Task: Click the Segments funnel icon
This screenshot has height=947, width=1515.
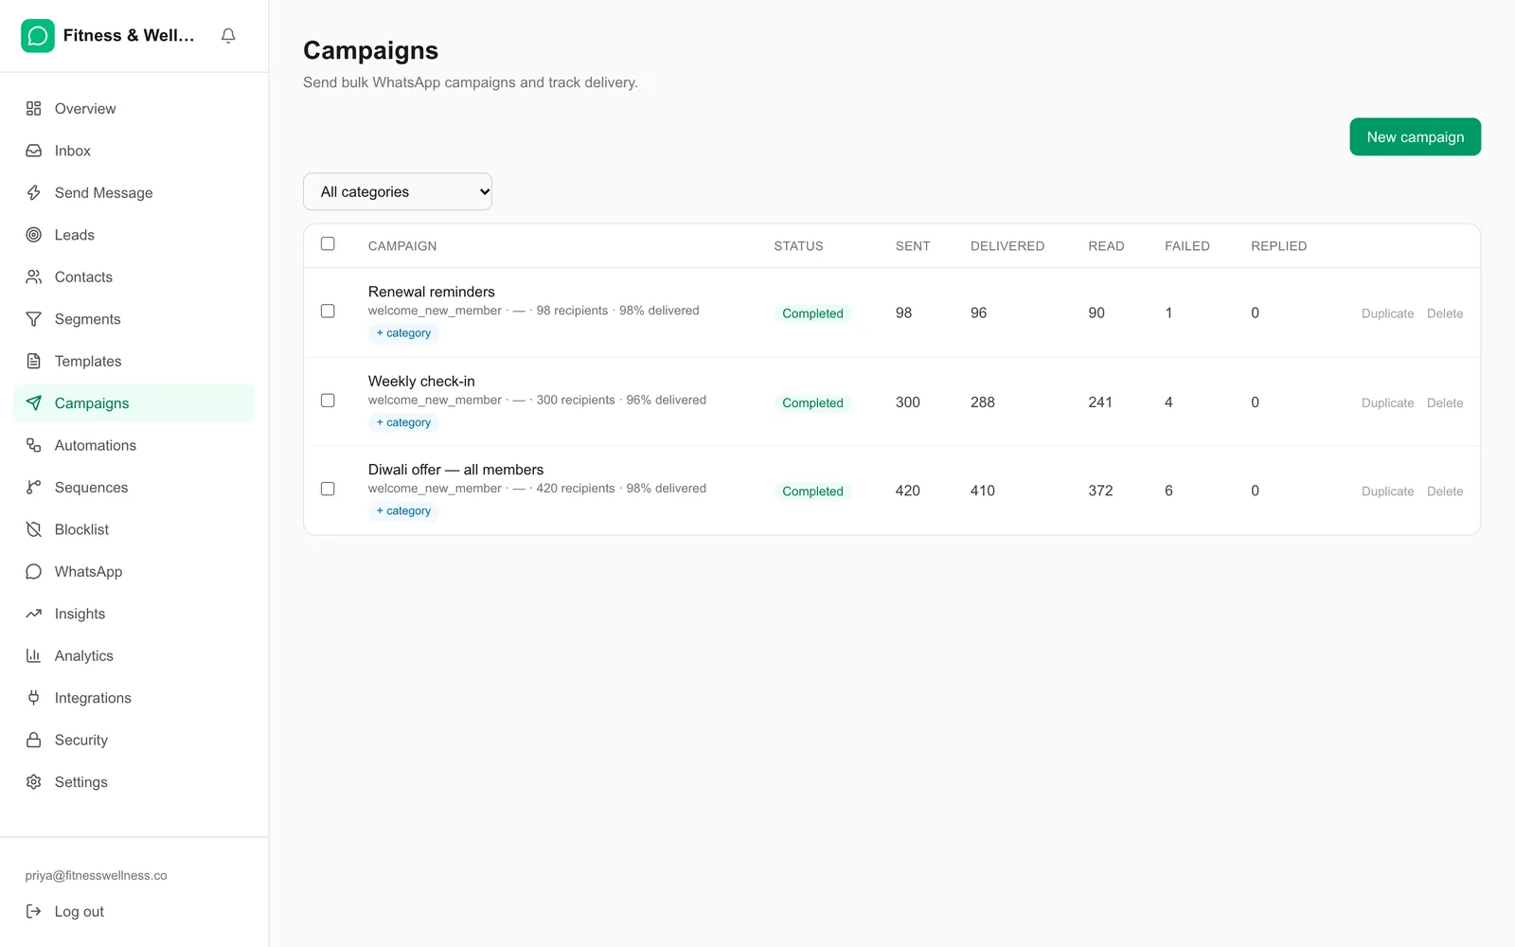Action: [34, 319]
